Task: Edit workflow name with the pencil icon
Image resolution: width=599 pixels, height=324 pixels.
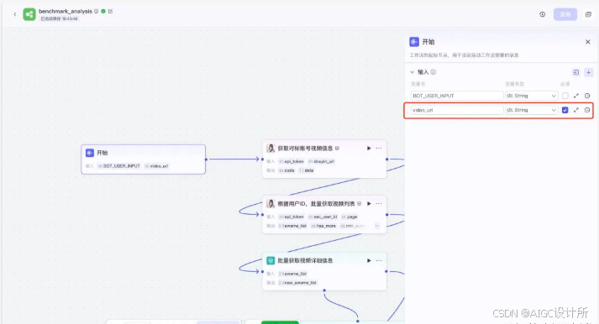Action: click(x=110, y=12)
